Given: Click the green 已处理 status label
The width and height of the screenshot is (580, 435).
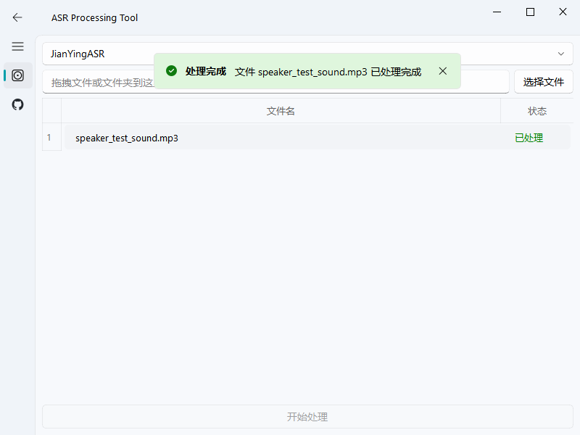Looking at the screenshot, I should [529, 137].
